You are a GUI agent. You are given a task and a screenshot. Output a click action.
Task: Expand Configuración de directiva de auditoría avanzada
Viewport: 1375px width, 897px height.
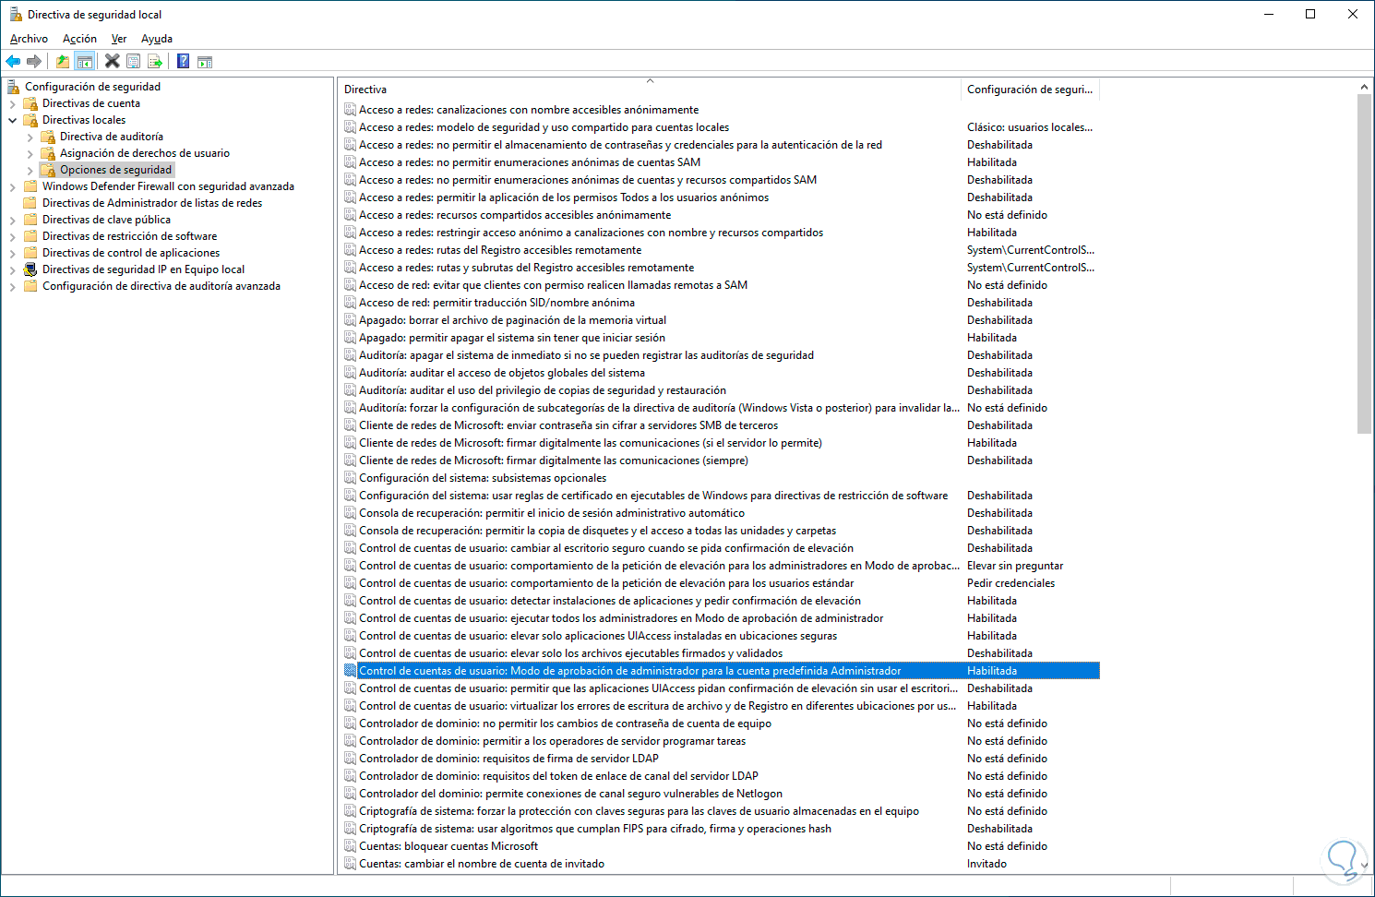pos(13,286)
